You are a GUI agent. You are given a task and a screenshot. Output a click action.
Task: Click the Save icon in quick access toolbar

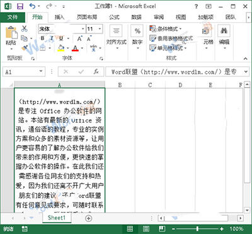(20, 6)
